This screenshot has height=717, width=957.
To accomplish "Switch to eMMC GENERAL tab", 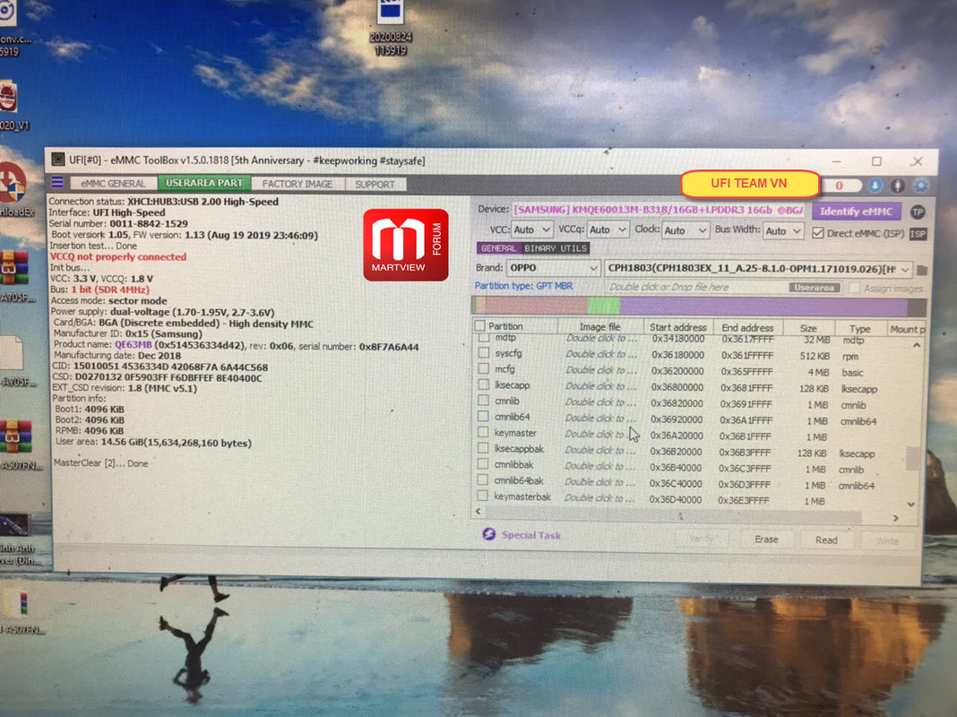I will point(113,183).
